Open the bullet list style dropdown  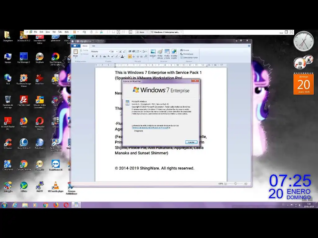click(141, 52)
